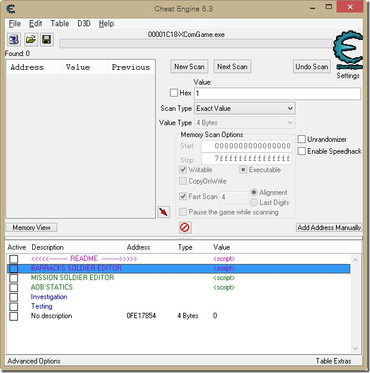Open the File menu
Image resolution: width=370 pixels, height=373 pixels.
15,24
